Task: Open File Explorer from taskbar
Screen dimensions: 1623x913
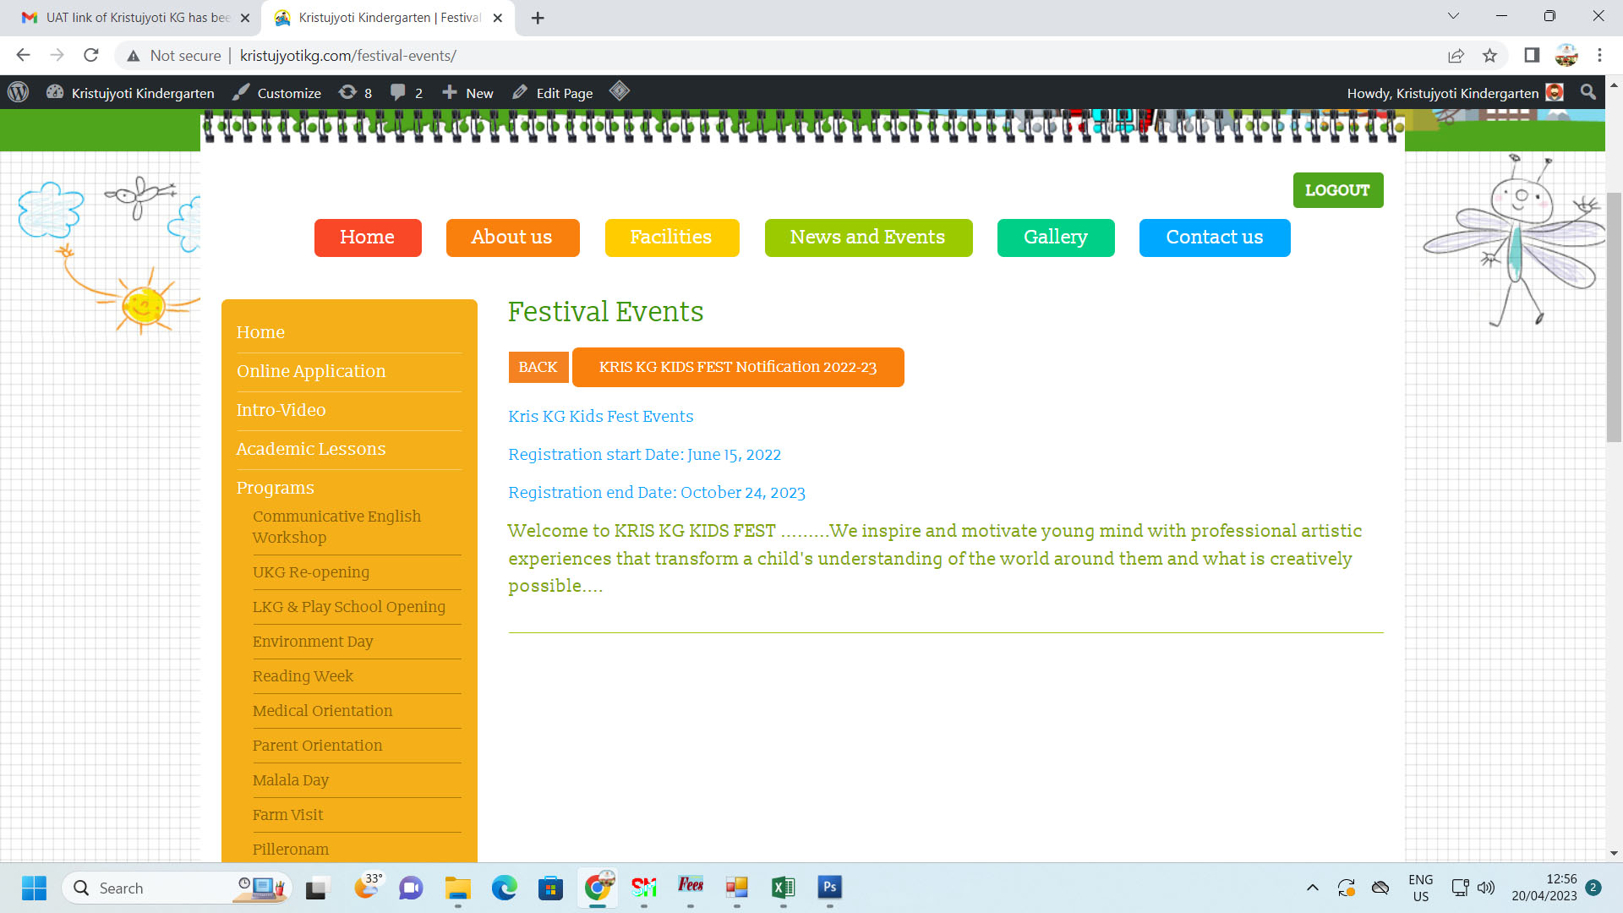Action: click(457, 888)
